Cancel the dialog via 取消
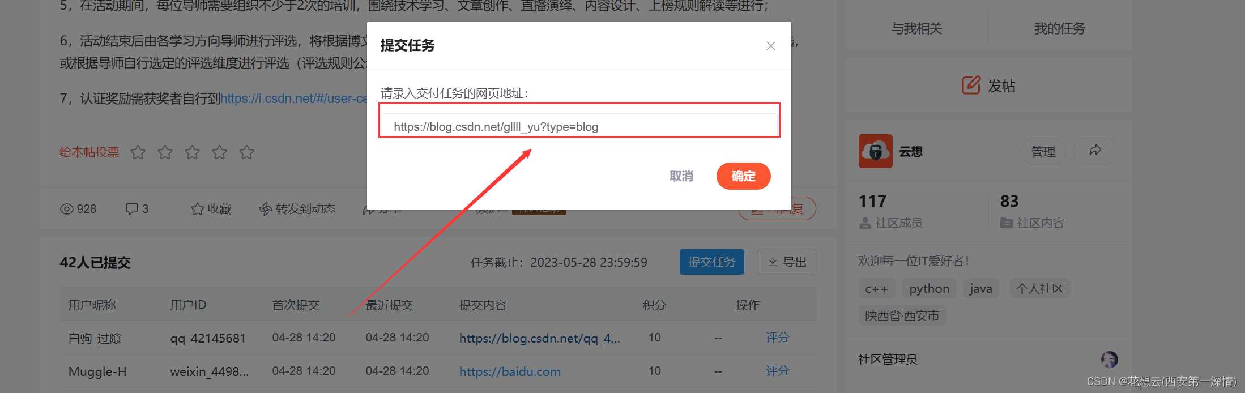 pos(681,176)
